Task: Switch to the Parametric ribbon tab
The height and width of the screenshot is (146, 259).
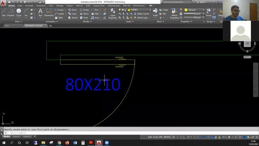Action: (41, 6)
